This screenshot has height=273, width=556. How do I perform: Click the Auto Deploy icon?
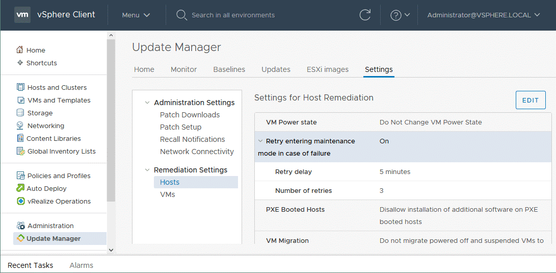(x=20, y=188)
